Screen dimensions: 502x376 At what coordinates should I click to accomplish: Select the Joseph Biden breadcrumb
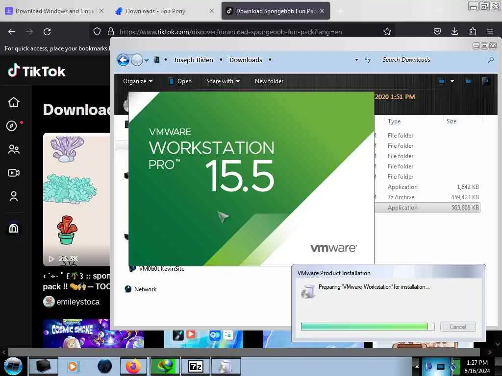pyautogui.click(x=193, y=60)
